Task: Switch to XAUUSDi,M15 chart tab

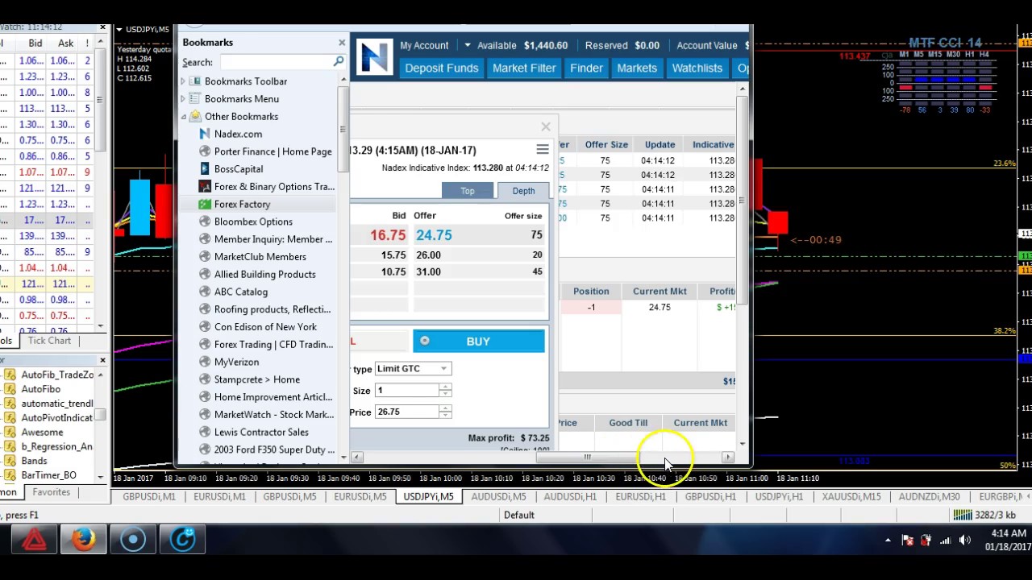Action: 851,497
